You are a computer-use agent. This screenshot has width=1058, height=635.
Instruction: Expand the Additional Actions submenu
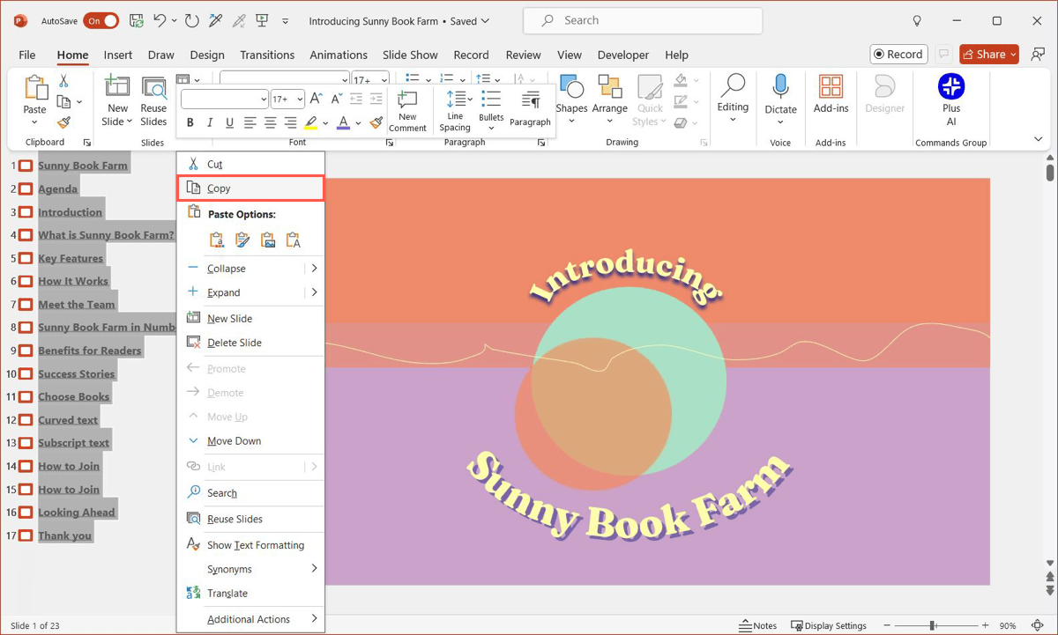click(x=251, y=619)
